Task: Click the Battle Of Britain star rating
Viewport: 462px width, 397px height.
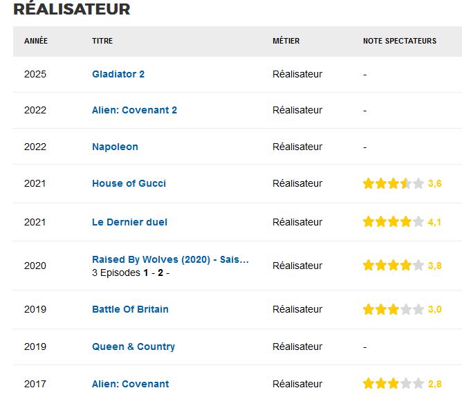Action: (393, 309)
